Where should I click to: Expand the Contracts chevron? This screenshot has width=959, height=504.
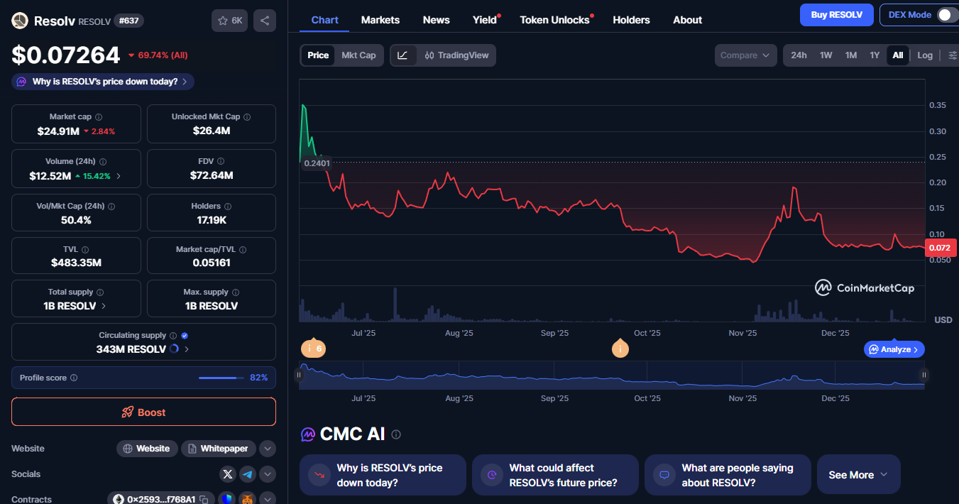click(268, 499)
